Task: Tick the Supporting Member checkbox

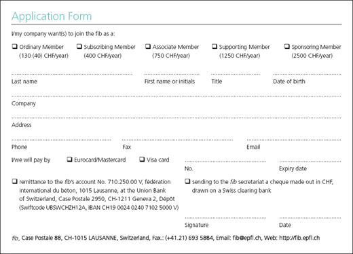Action: point(215,46)
